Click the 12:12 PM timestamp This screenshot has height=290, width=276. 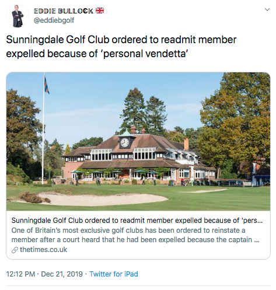(20, 274)
